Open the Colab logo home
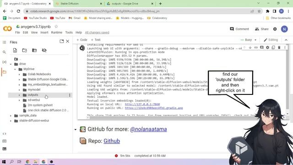Viewport: 293px width, 165px height. pos(7,28)
